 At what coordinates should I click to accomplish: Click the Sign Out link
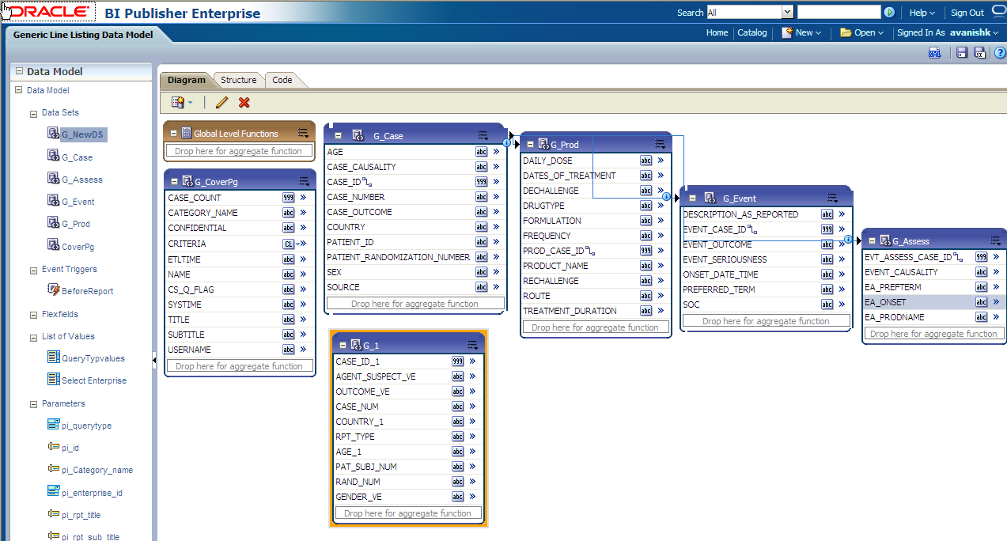click(967, 13)
